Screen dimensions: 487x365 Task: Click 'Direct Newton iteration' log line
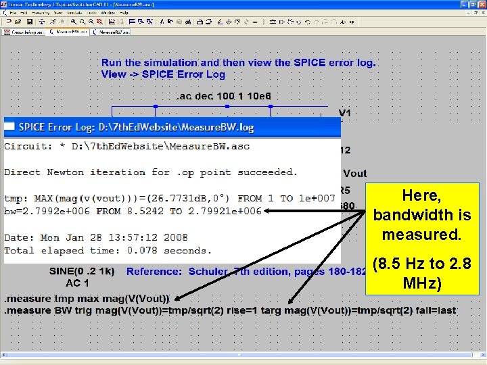point(151,172)
